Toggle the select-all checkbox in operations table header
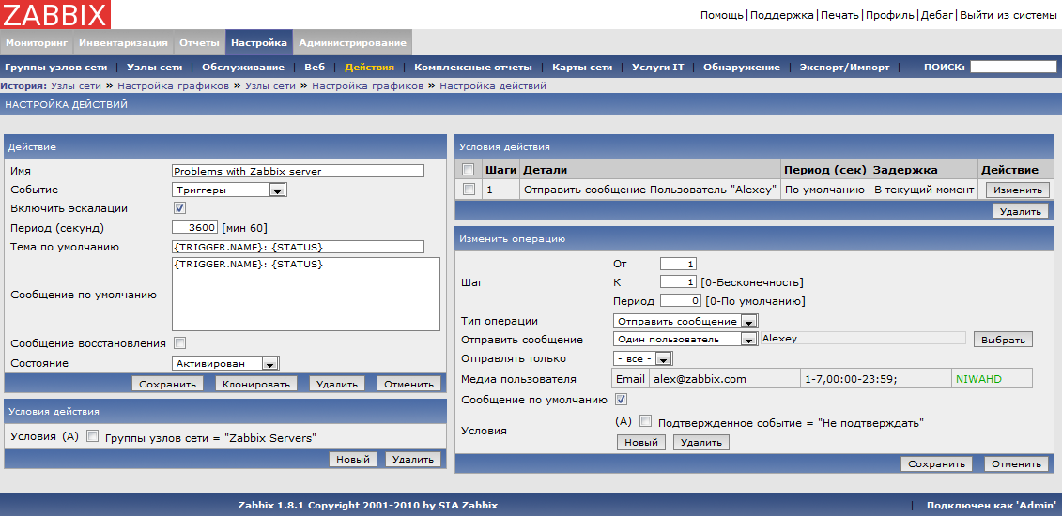 tap(468, 169)
